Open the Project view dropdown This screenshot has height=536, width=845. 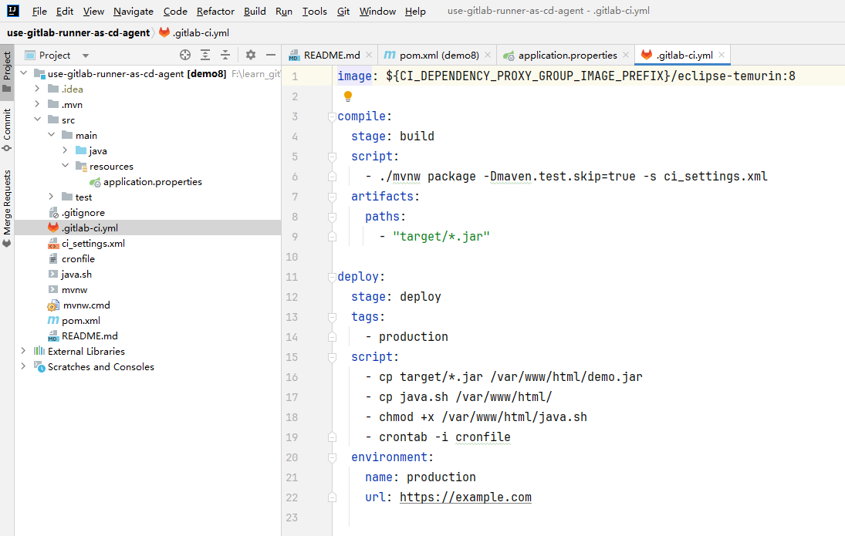tap(85, 56)
